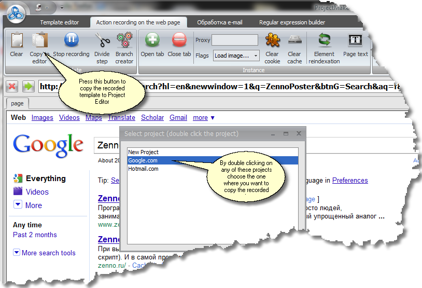Open the Google Images link
422x288 pixels.
point(42,118)
